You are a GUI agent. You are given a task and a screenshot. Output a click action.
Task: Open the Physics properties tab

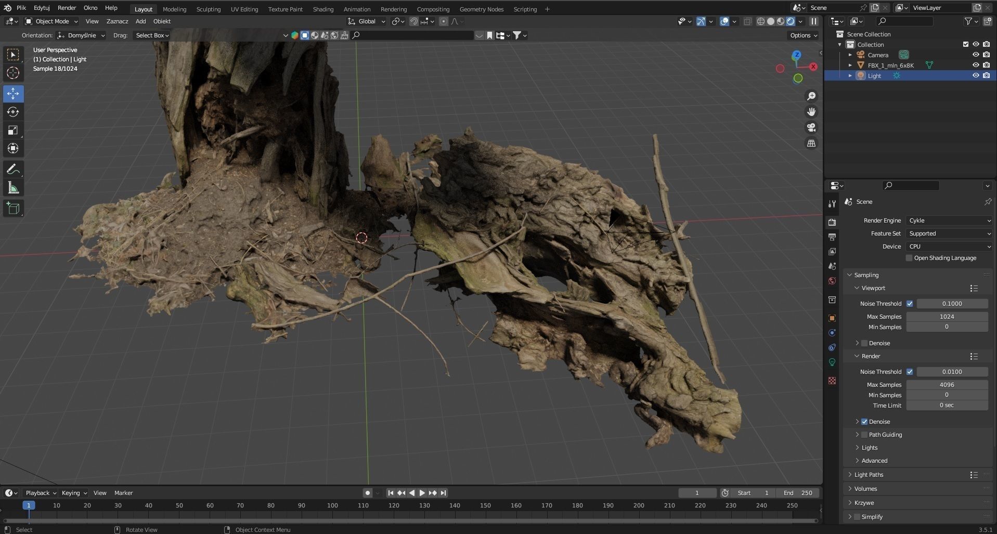click(x=832, y=333)
